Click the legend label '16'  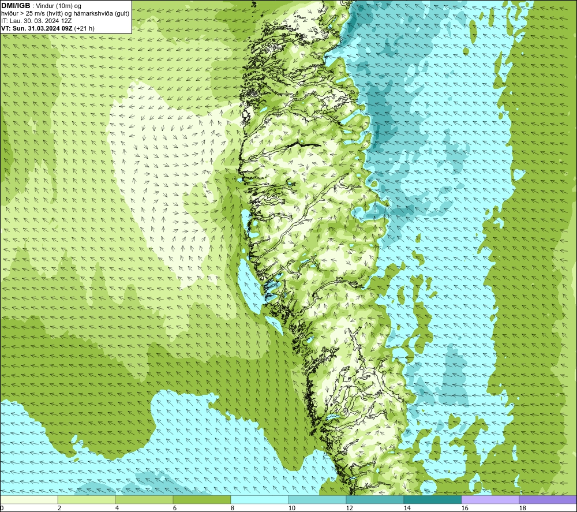tap(464, 509)
